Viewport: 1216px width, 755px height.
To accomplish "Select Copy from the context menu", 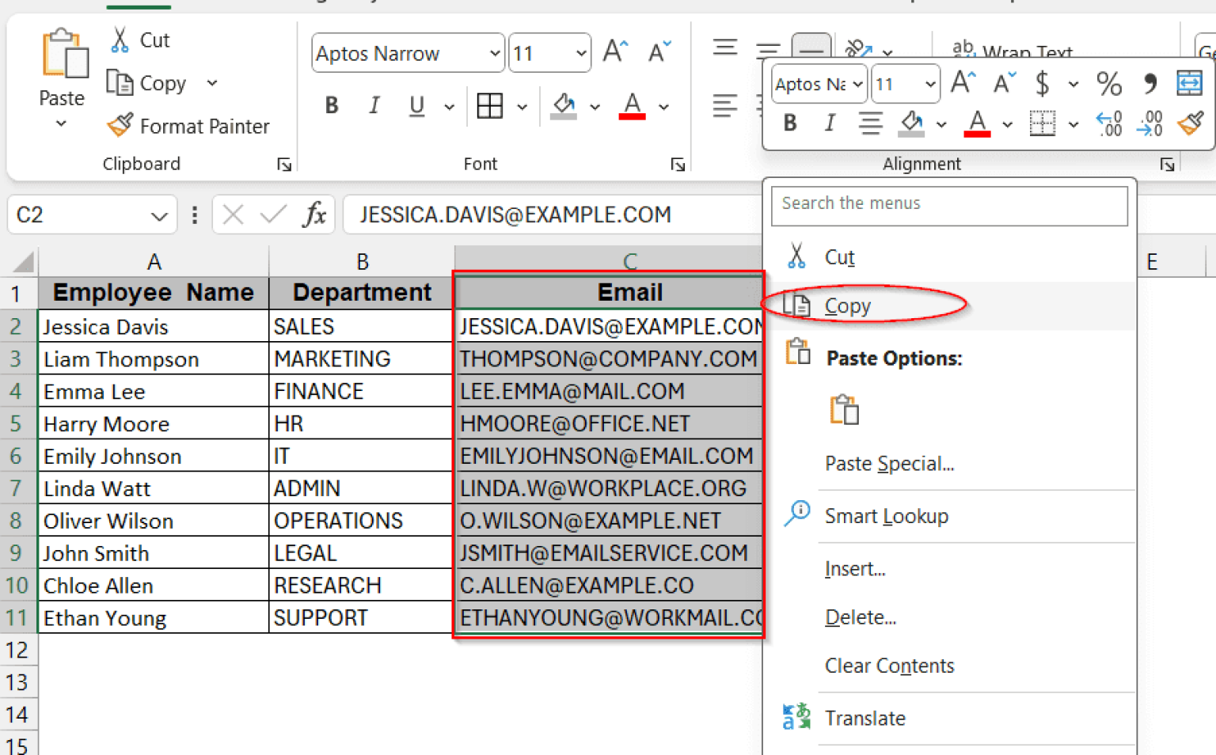I will point(847,305).
